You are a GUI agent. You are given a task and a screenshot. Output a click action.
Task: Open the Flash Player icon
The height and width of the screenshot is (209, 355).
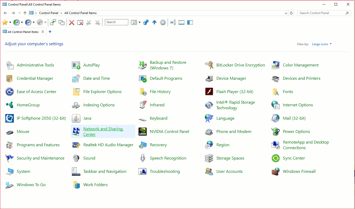(x=209, y=92)
